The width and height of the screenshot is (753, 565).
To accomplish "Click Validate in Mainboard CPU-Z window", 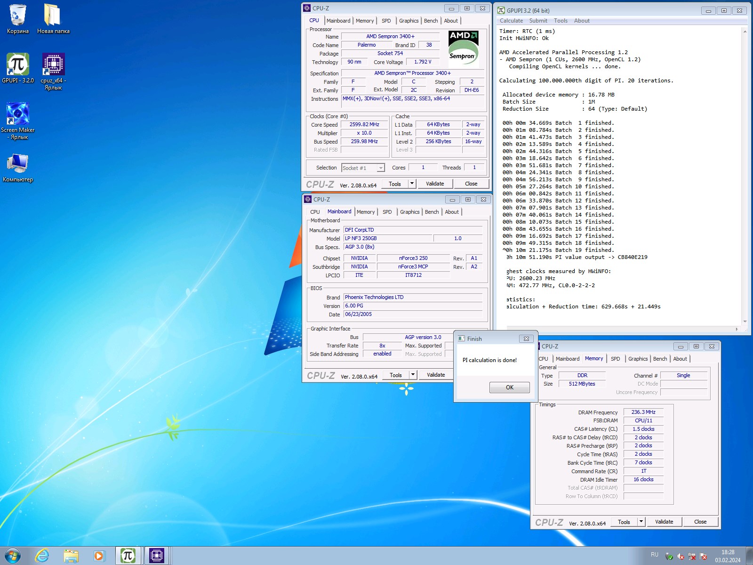I will point(436,375).
